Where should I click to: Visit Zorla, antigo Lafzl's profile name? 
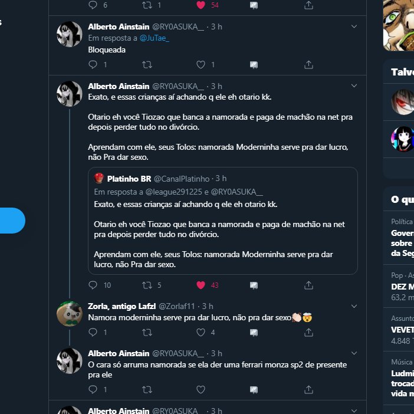coord(121,306)
